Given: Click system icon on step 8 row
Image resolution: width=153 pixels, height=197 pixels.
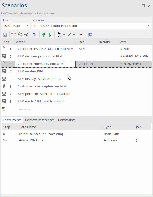Looking at the screenshot, I should coord(4,102).
